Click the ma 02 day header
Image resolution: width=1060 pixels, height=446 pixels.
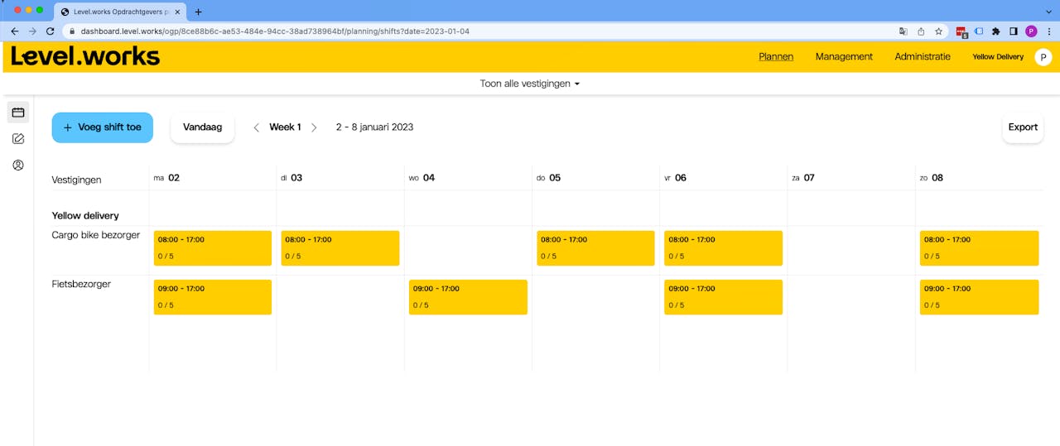[166, 178]
